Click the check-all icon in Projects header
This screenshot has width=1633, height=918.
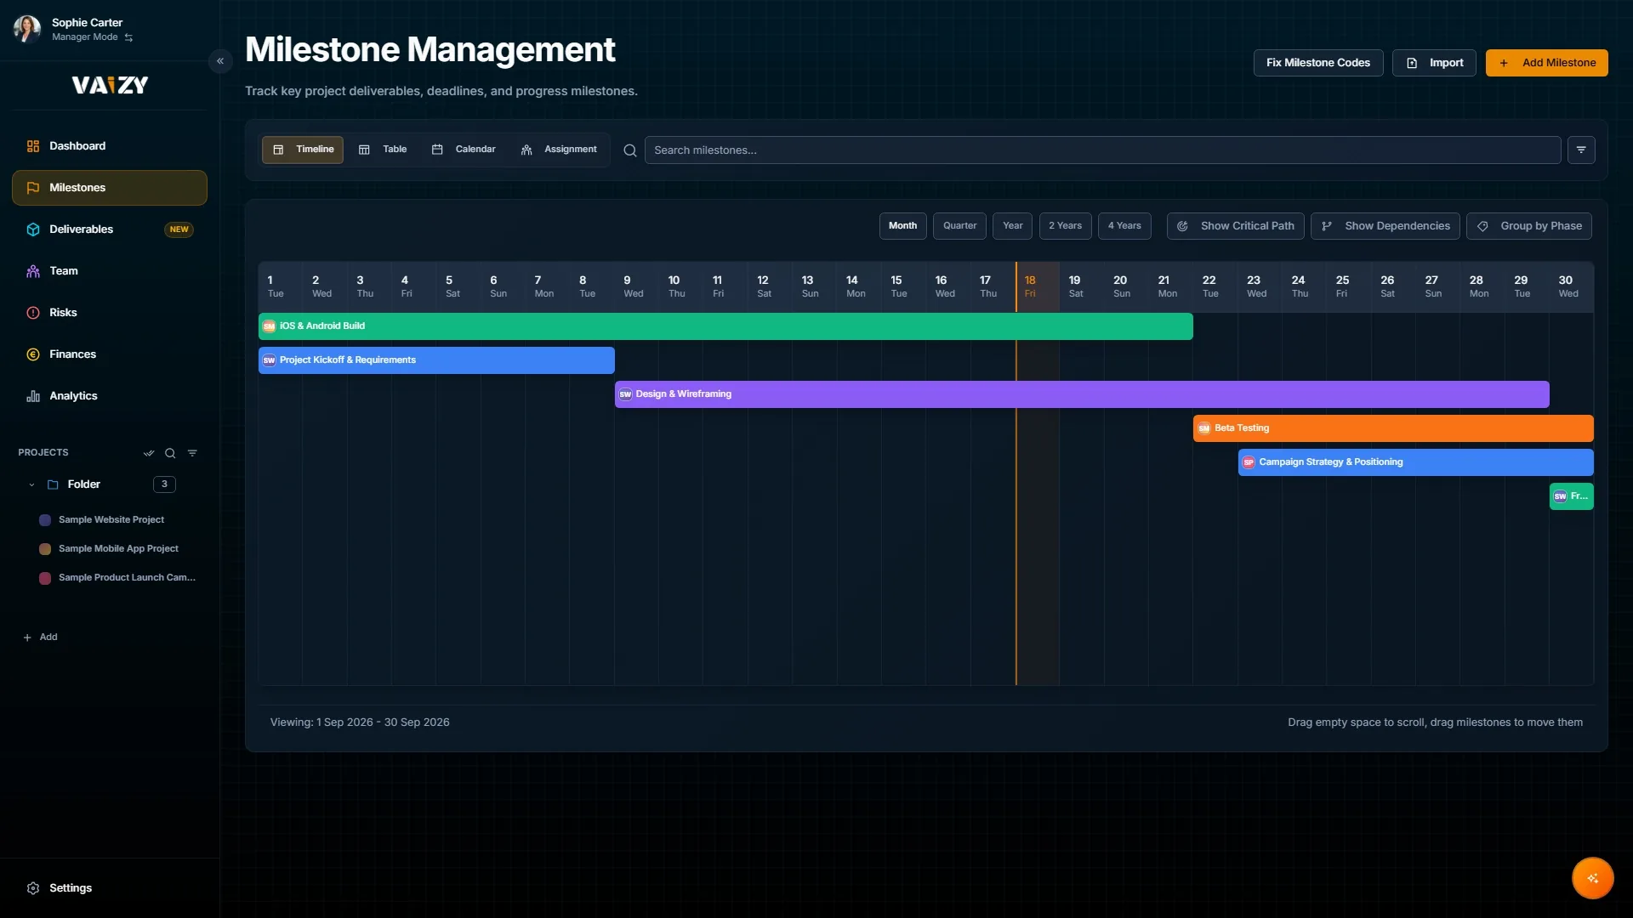[149, 453]
